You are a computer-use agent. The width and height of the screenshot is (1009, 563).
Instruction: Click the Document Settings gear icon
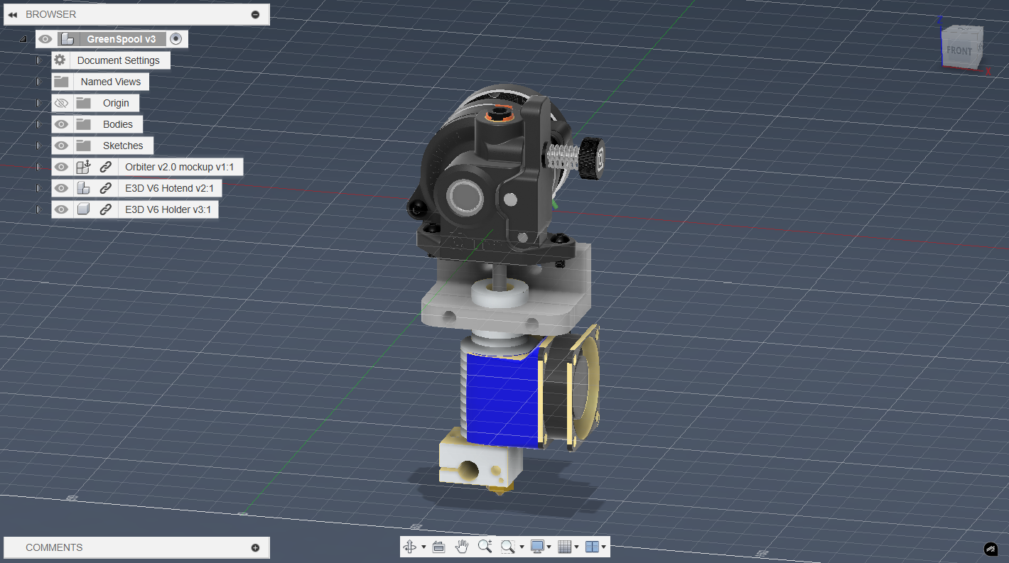60,60
